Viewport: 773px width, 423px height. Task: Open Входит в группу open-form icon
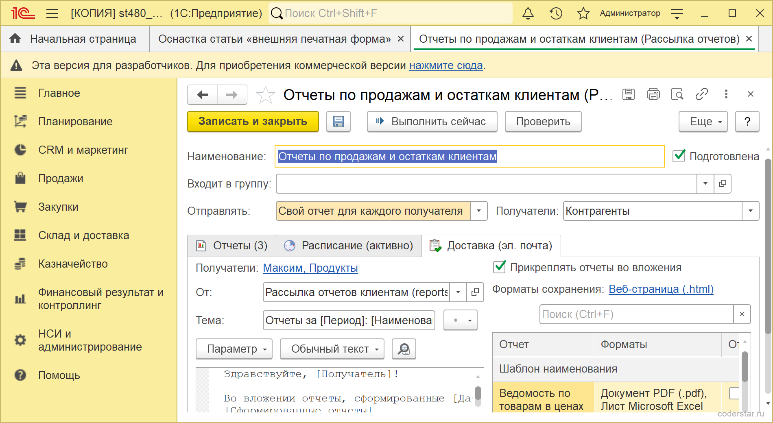coord(723,183)
